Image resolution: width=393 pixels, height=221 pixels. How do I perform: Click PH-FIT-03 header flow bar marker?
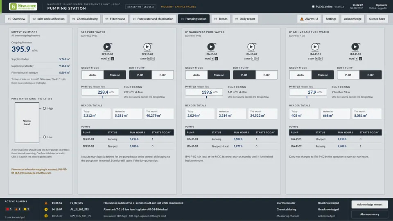(x=307, y=97)
